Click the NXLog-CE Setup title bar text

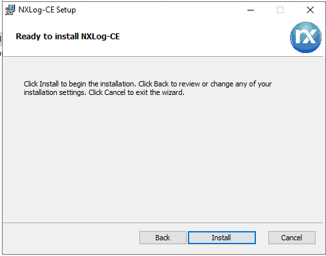tap(47, 10)
